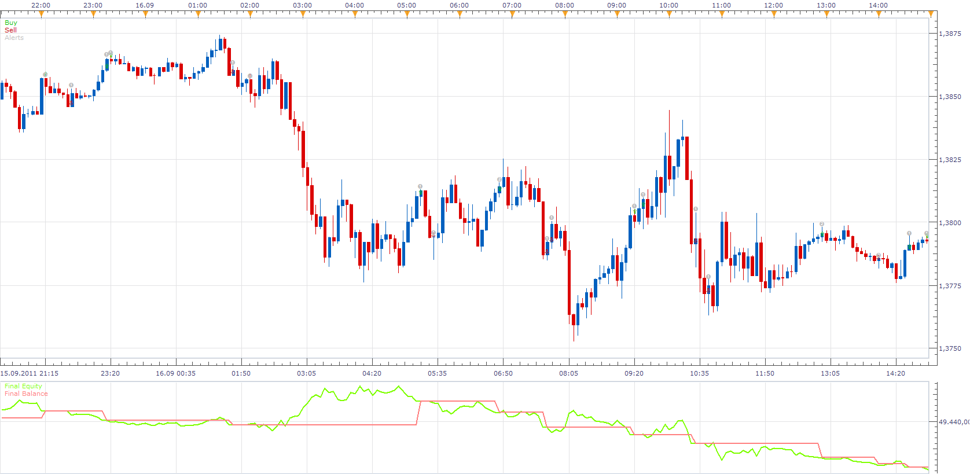Toggle the red Sell legend entry
The width and height of the screenshot is (970, 474).
pos(10,30)
